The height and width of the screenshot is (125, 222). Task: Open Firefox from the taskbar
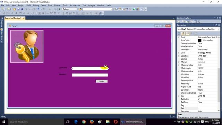(92, 122)
